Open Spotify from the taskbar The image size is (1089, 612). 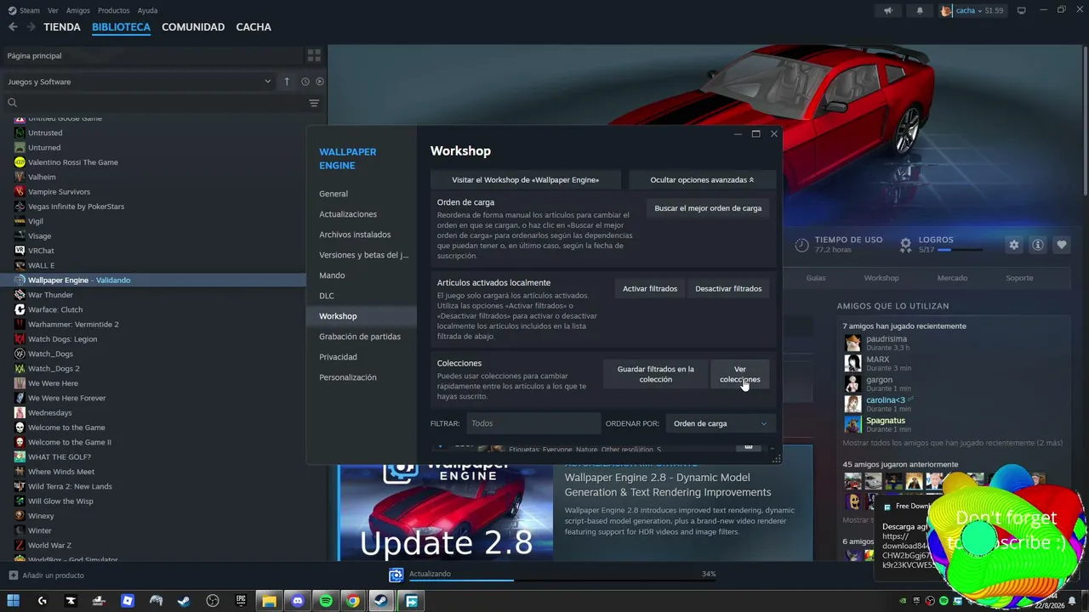(x=326, y=601)
